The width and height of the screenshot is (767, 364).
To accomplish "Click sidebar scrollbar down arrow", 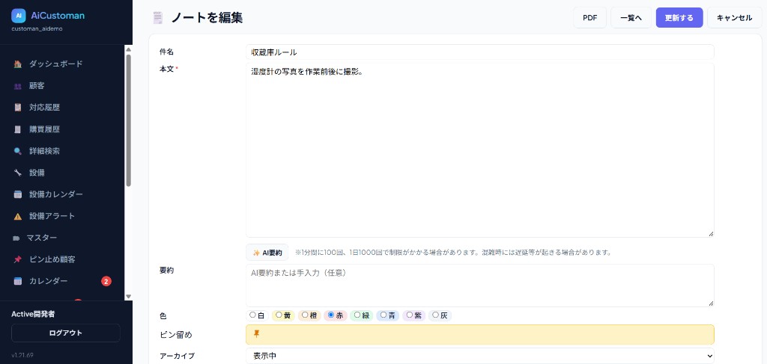I will [x=129, y=296].
